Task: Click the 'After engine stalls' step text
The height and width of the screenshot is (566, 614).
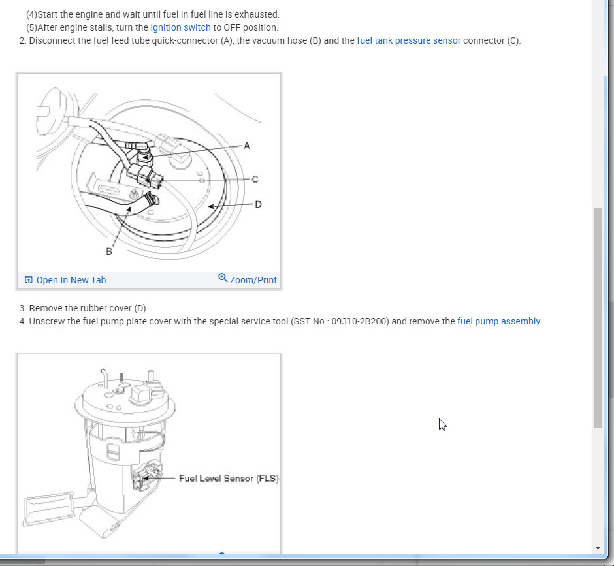Action: pyautogui.click(x=152, y=28)
